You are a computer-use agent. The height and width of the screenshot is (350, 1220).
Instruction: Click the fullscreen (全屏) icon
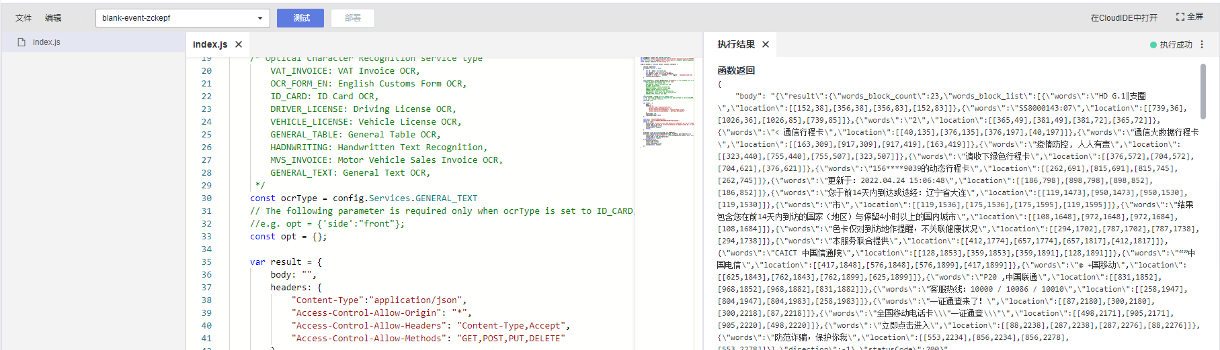1180,17
